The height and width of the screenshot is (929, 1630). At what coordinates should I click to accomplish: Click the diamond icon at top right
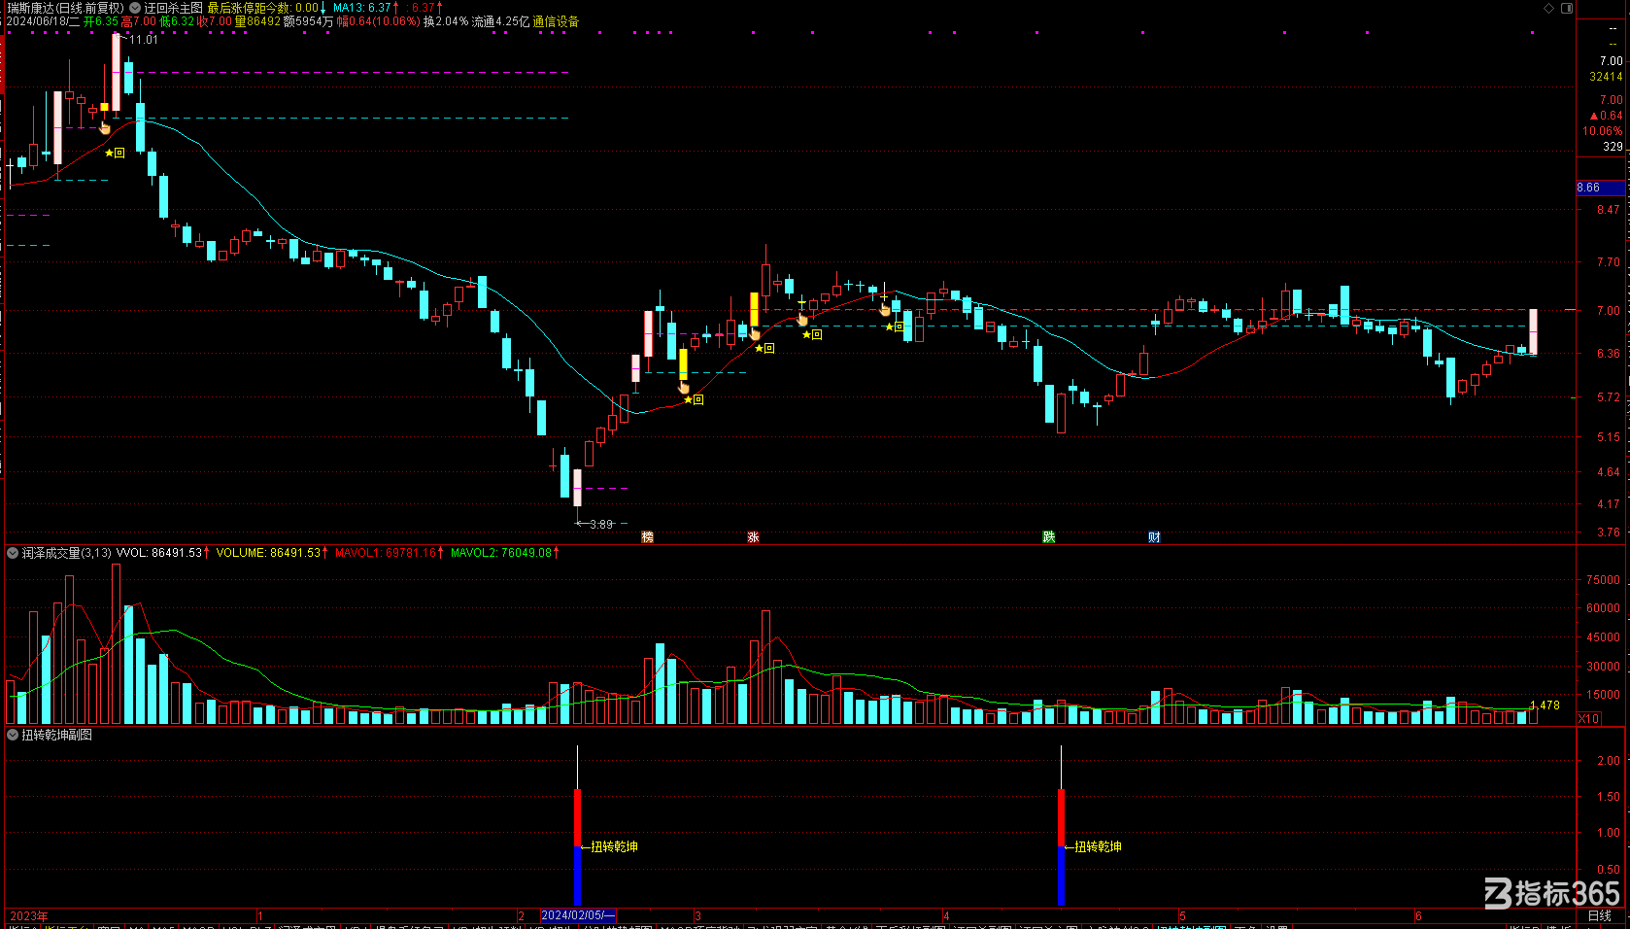pyautogui.click(x=1548, y=8)
